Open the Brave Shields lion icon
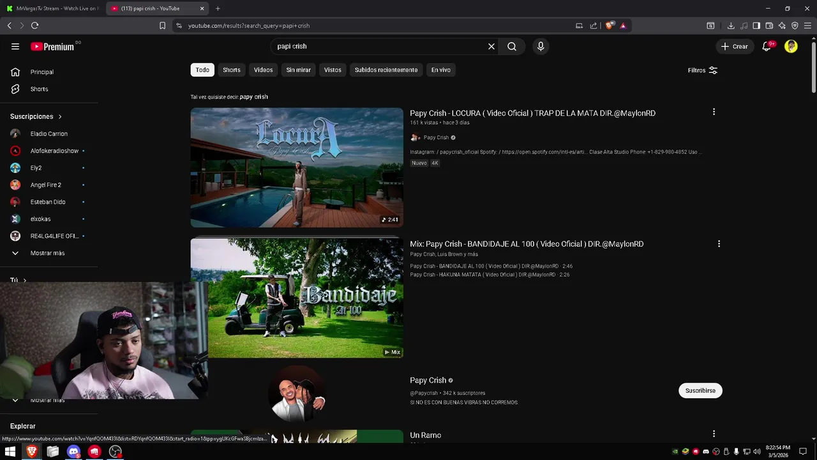Screen dimensions: 817x460 610,26
